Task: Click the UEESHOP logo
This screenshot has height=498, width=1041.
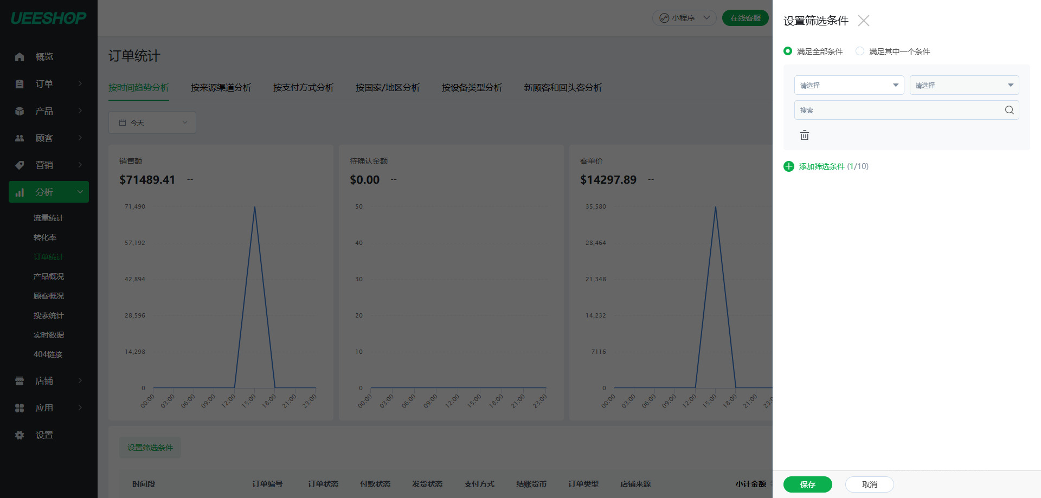Action: [x=49, y=18]
